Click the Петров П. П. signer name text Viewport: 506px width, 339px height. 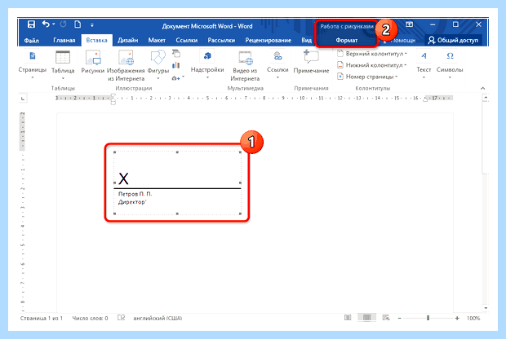coord(135,194)
